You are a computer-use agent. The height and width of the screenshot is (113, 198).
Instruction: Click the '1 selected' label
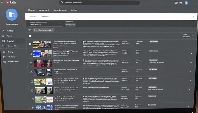coord(32,16)
